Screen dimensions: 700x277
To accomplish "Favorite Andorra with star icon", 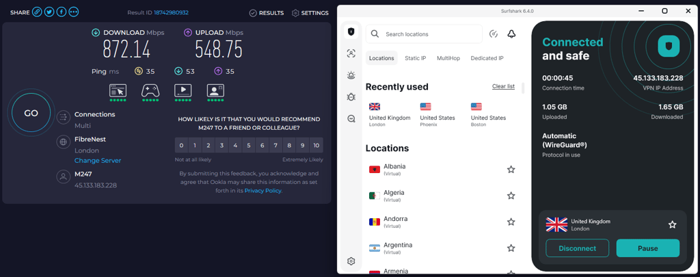I will pyautogui.click(x=511, y=222).
